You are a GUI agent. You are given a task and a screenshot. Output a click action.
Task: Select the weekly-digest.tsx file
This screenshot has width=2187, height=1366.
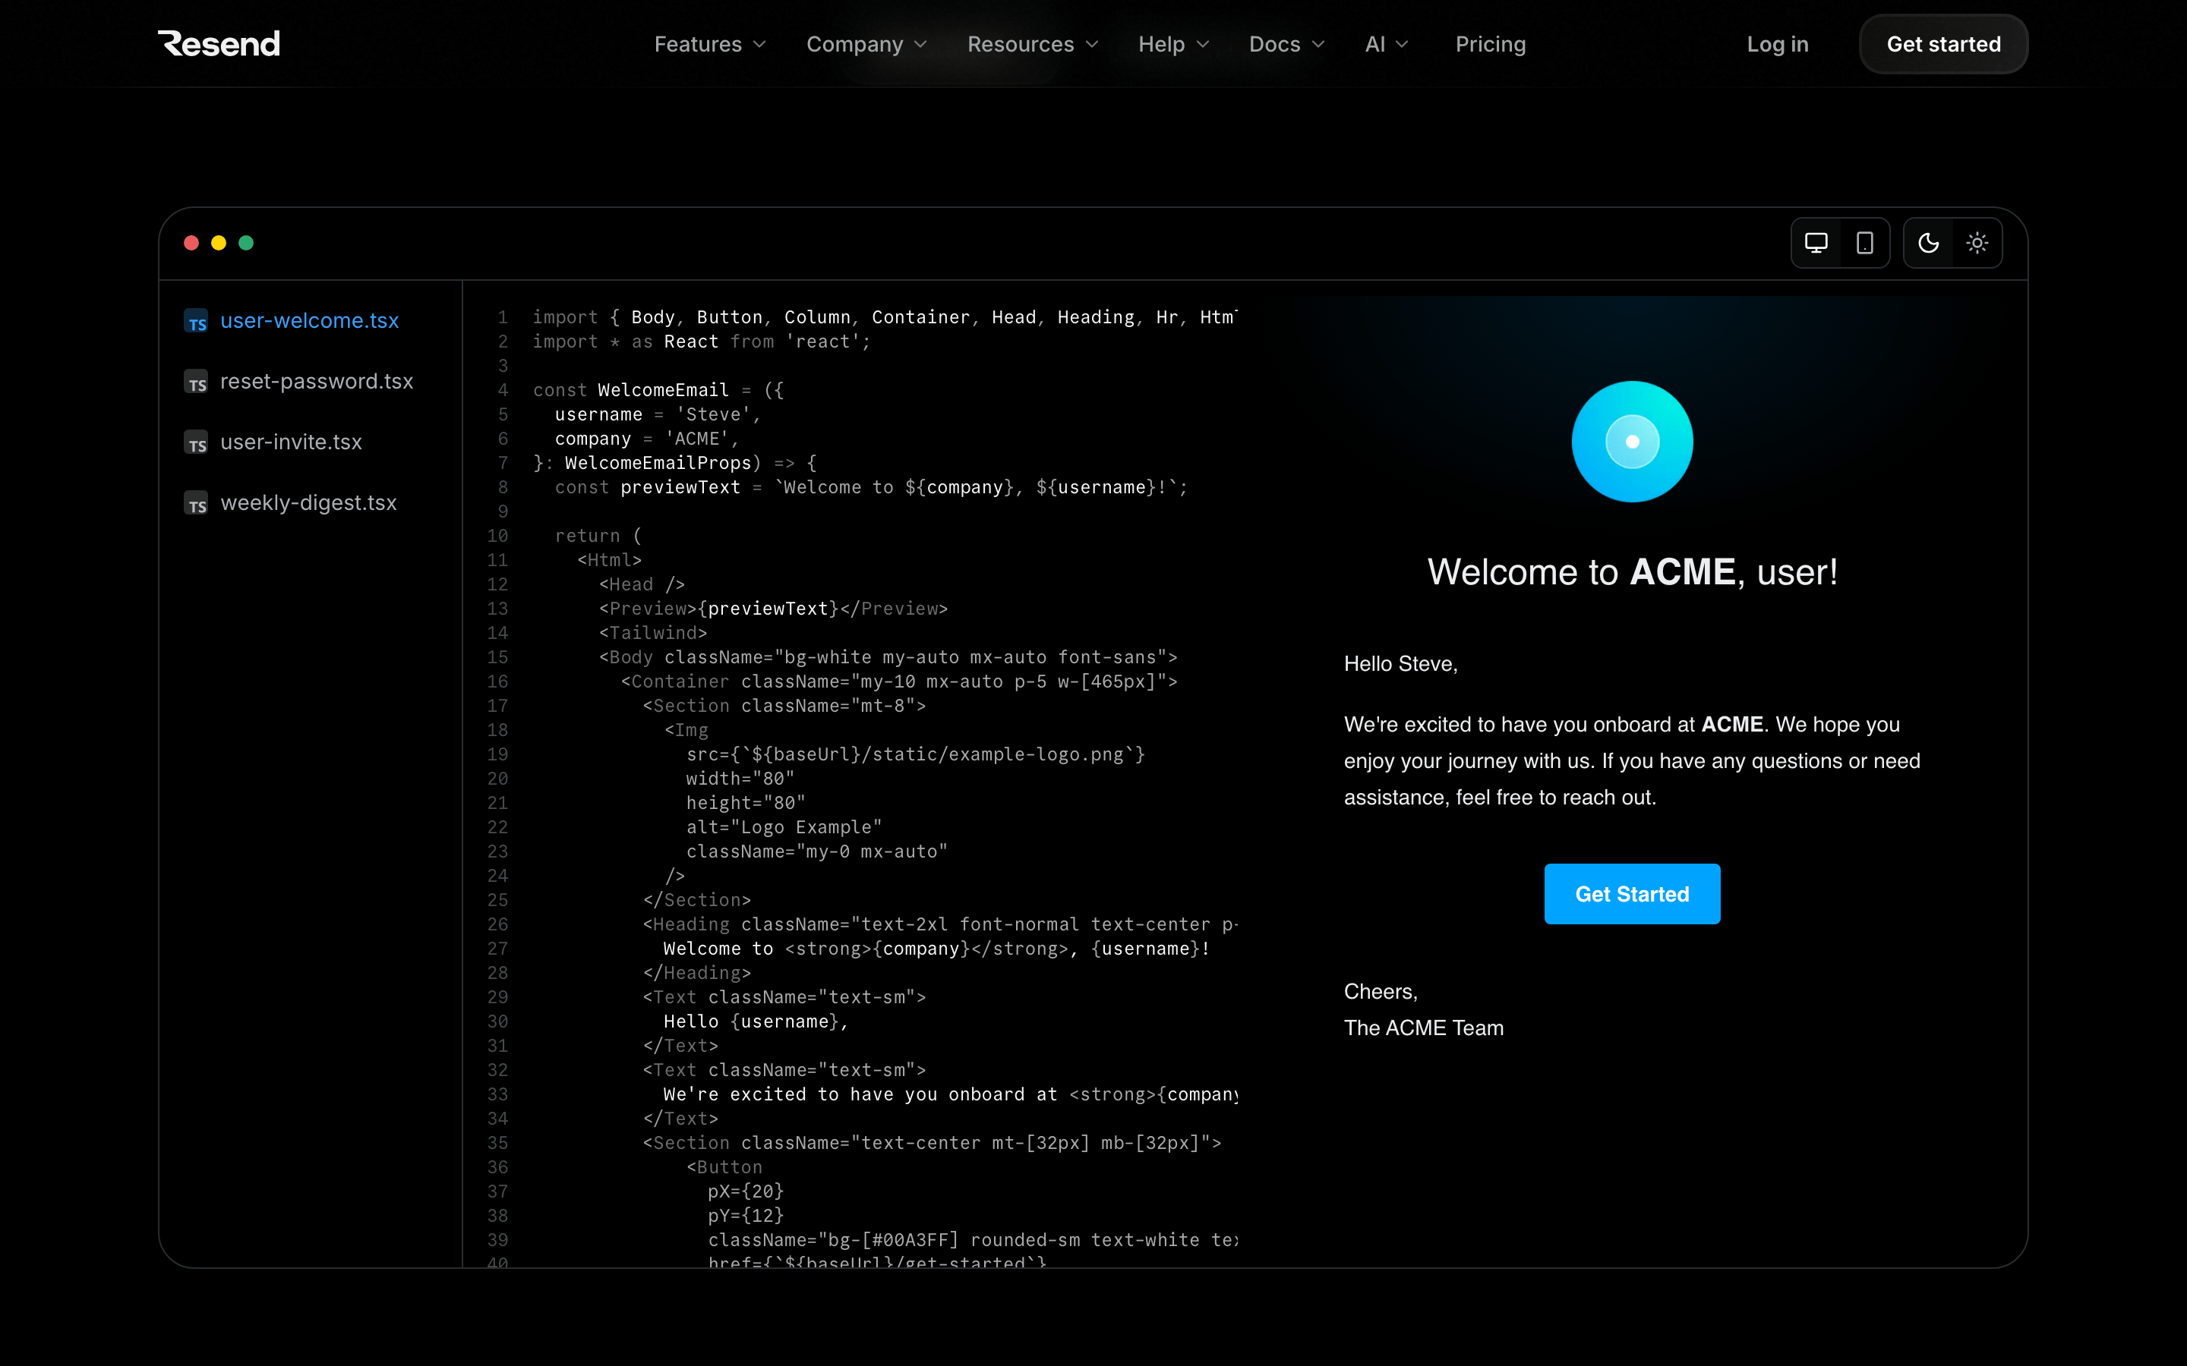pos(308,502)
